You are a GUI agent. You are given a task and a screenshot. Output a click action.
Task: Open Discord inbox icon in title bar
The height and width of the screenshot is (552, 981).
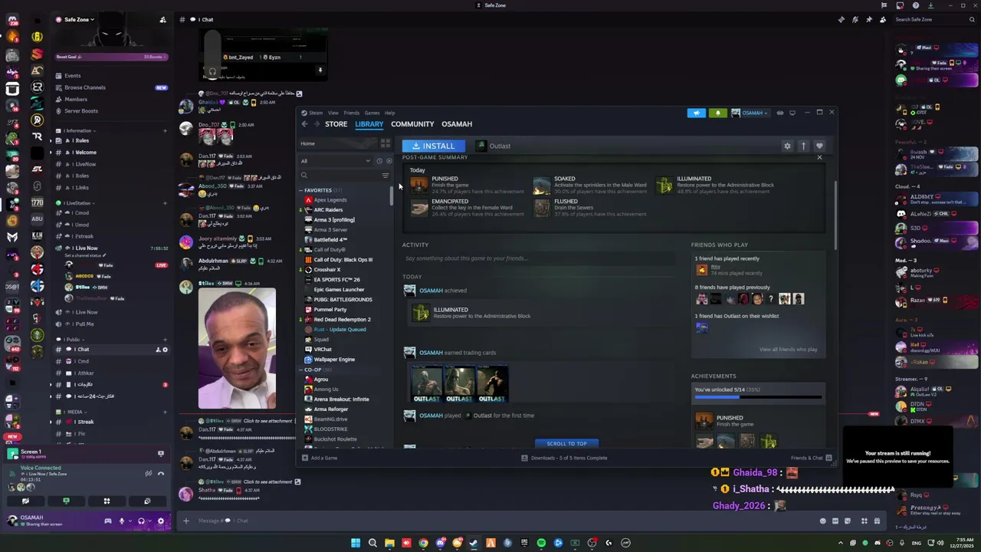pyautogui.click(x=901, y=5)
